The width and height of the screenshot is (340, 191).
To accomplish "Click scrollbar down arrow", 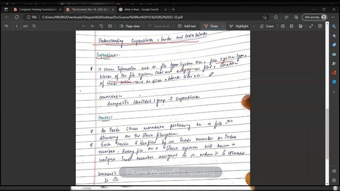I will [x=327, y=184].
